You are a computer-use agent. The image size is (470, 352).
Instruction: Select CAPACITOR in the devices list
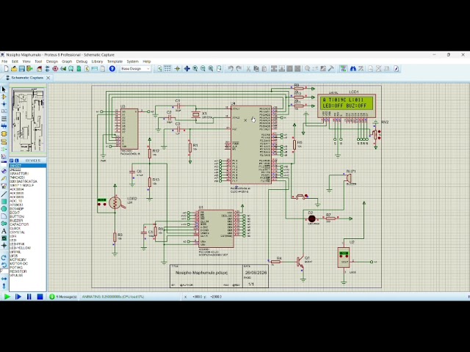(x=19, y=224)
